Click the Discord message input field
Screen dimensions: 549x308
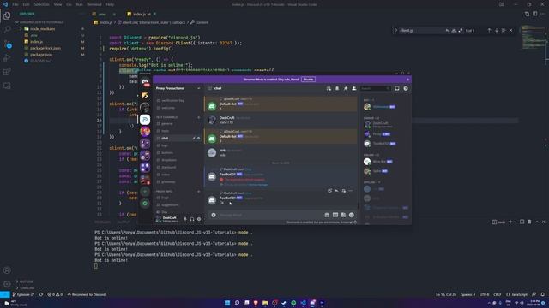[x=269, y=215]
